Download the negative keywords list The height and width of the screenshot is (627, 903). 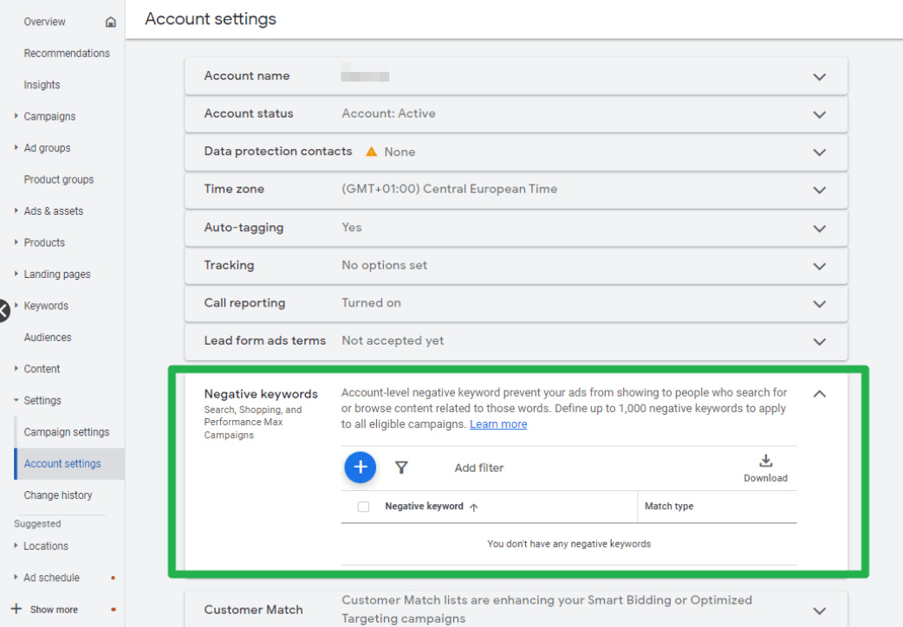(765, 468)
